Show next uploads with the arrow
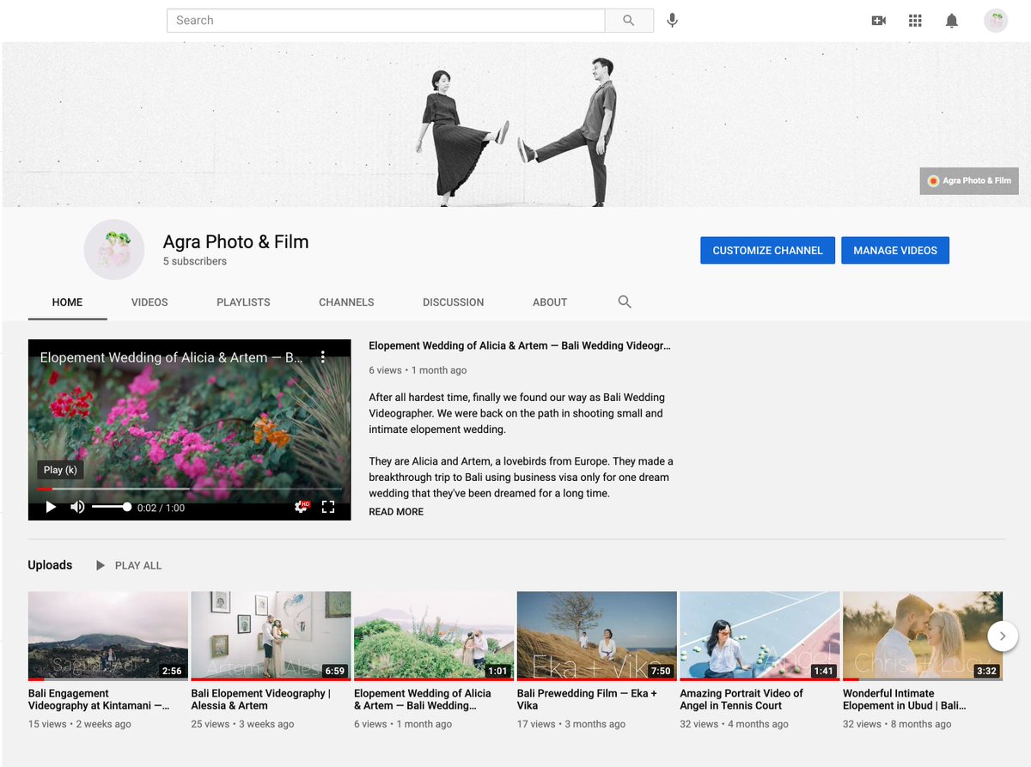1031x767 pixels. coord(1003,636)
